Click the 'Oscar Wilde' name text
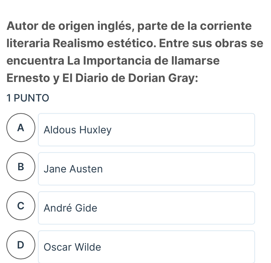Viewport: 271px width, 263px height. tap(72, 247)
